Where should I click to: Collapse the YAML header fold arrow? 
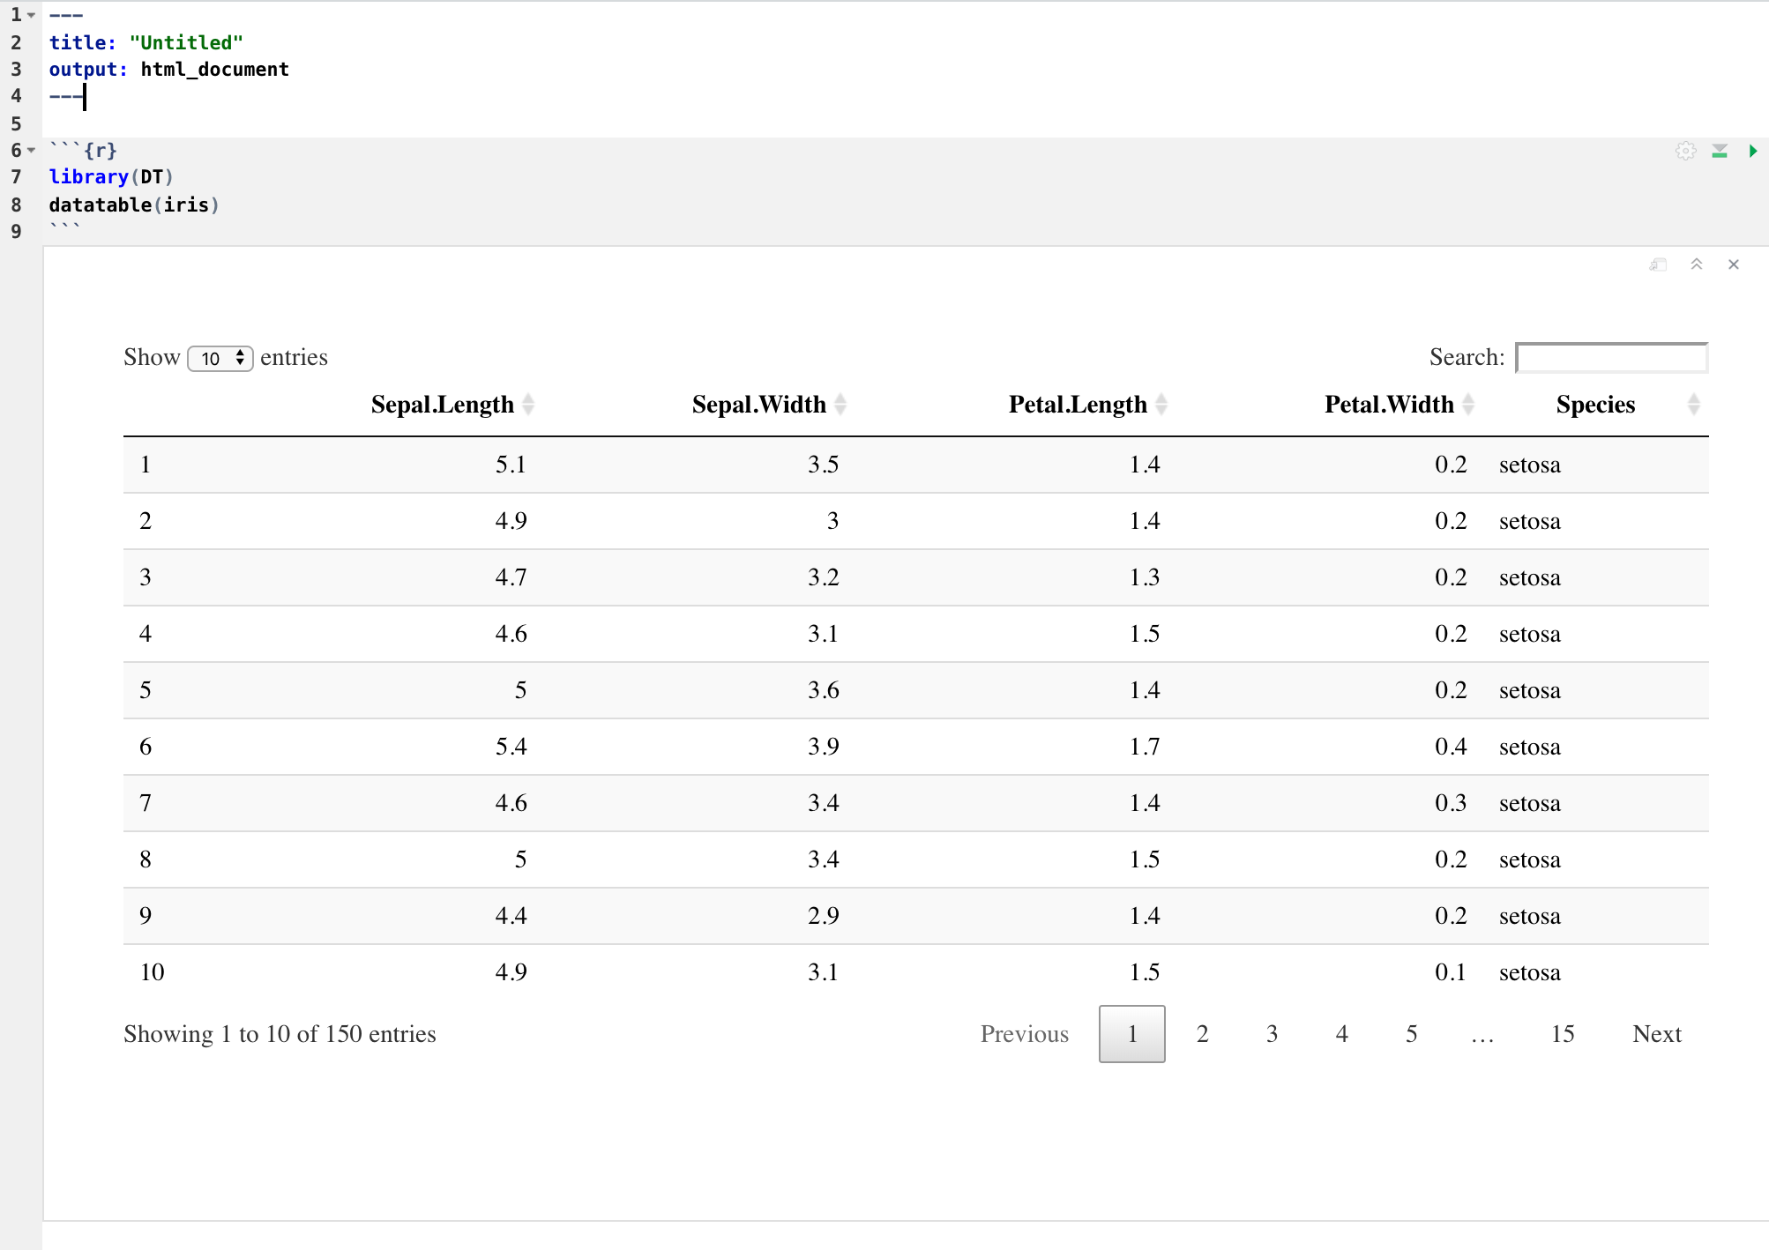[x=32, y=14]
